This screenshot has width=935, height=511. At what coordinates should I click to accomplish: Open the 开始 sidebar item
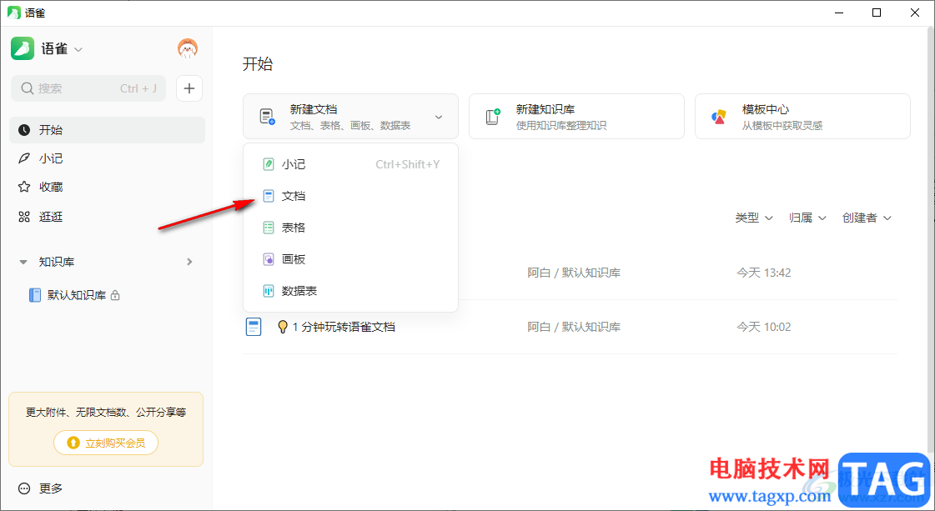pos(107,130)
